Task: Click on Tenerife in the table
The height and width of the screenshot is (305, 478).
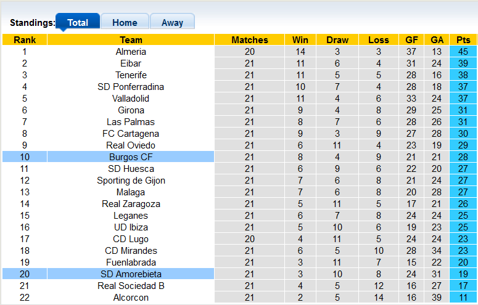Action: click(x=131, y=75)
